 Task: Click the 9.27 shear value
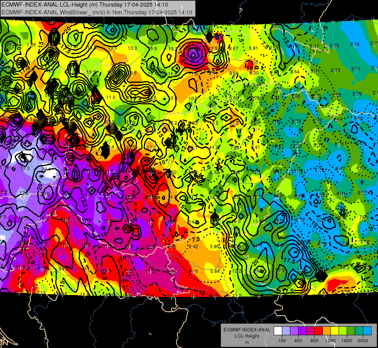pyautogui.click(x=363, y=193)
